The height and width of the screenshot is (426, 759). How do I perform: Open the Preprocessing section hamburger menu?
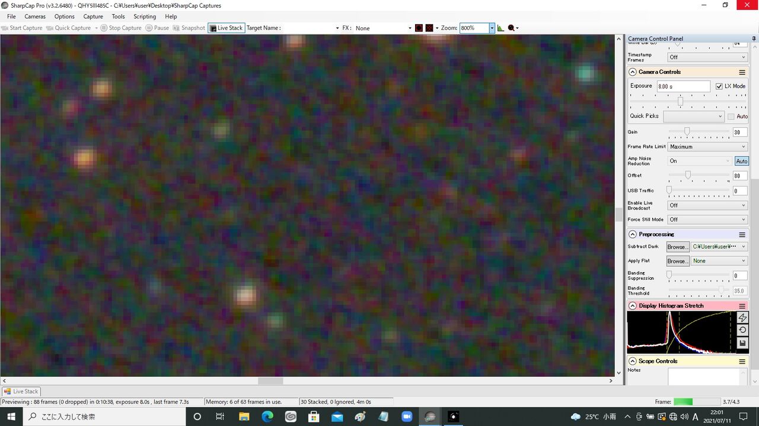click(742, 234)
